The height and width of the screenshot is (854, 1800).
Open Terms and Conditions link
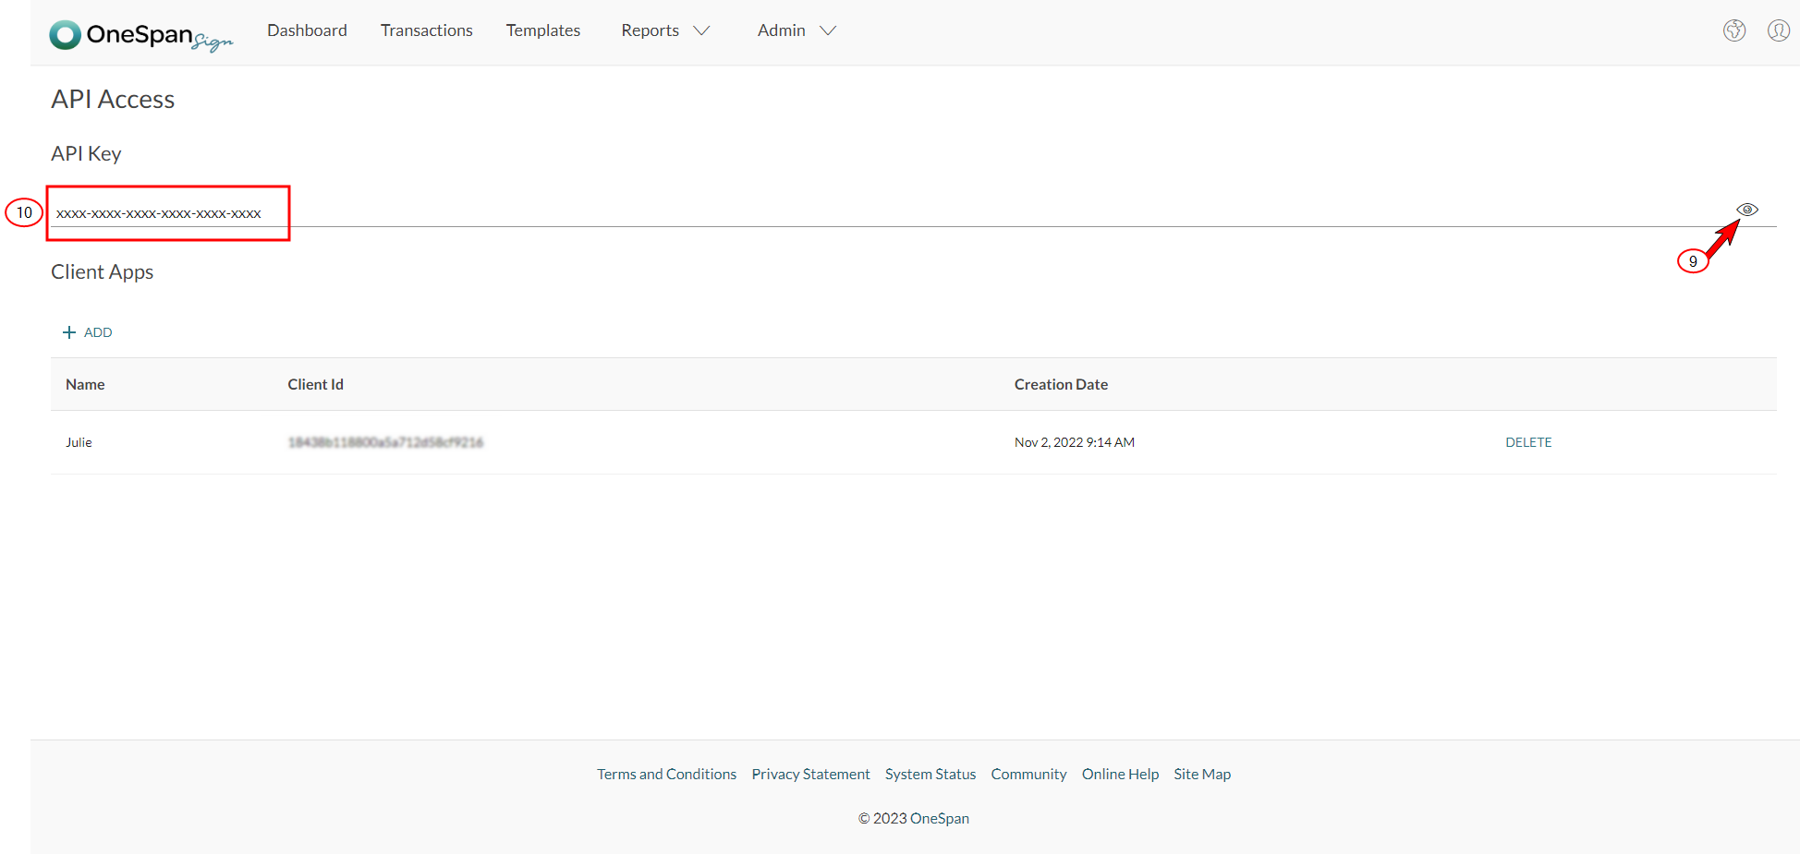(666, 774)
